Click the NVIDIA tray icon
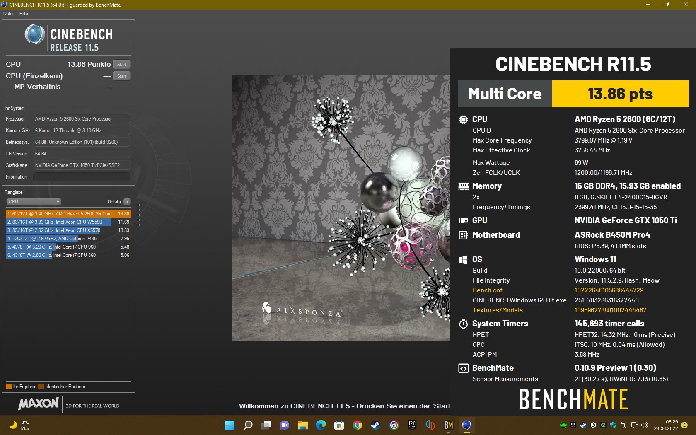 point(603,425)
